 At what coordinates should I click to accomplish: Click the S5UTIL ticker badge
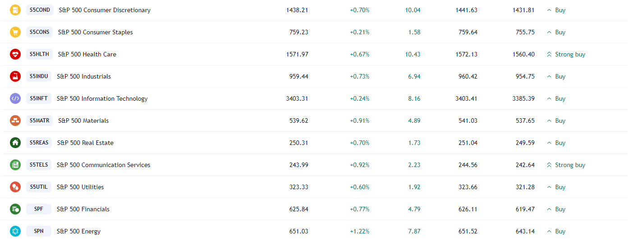pos(39,187)
